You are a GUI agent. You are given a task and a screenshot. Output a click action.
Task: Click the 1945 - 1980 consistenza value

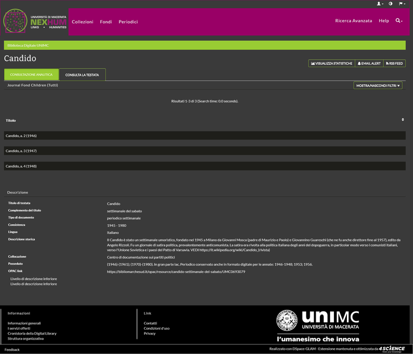point(117,225)
